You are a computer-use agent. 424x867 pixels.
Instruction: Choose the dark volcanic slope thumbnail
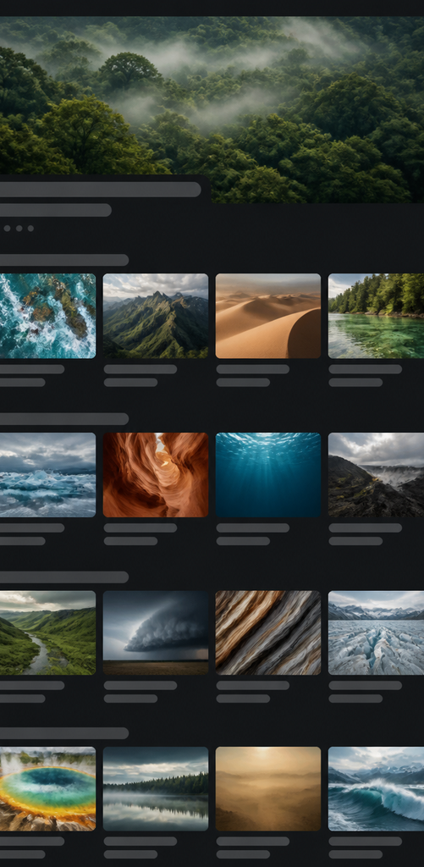click(376, 475)
